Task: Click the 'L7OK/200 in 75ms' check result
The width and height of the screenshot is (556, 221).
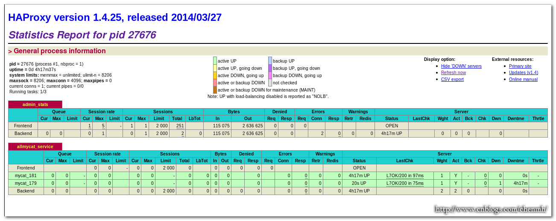Action: 405,183
